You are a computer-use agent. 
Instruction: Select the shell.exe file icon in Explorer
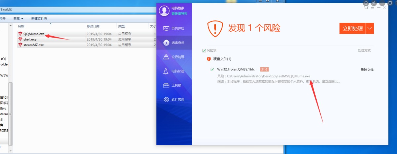pyautogui.click(x=20, y=39)
